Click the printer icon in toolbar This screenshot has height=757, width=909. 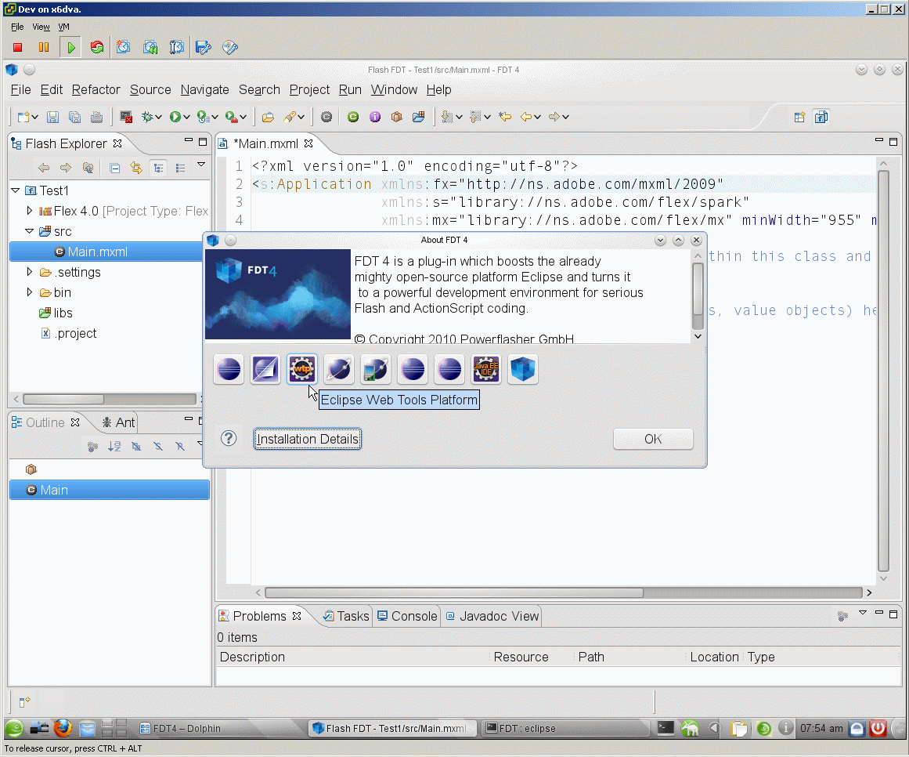pos(97,118)
